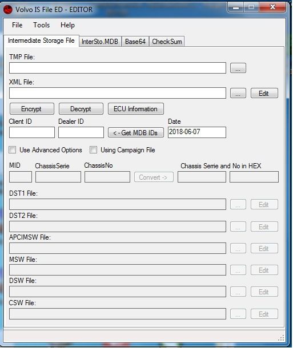Screen dimensions: 293x348
Task: Click Edit next to DST2 File
Action: tap(264, 226)
